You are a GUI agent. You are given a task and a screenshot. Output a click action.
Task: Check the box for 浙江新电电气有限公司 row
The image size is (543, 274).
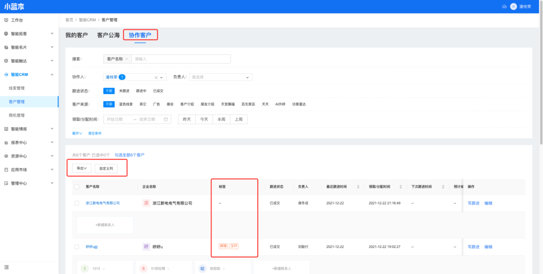[77, 203]
